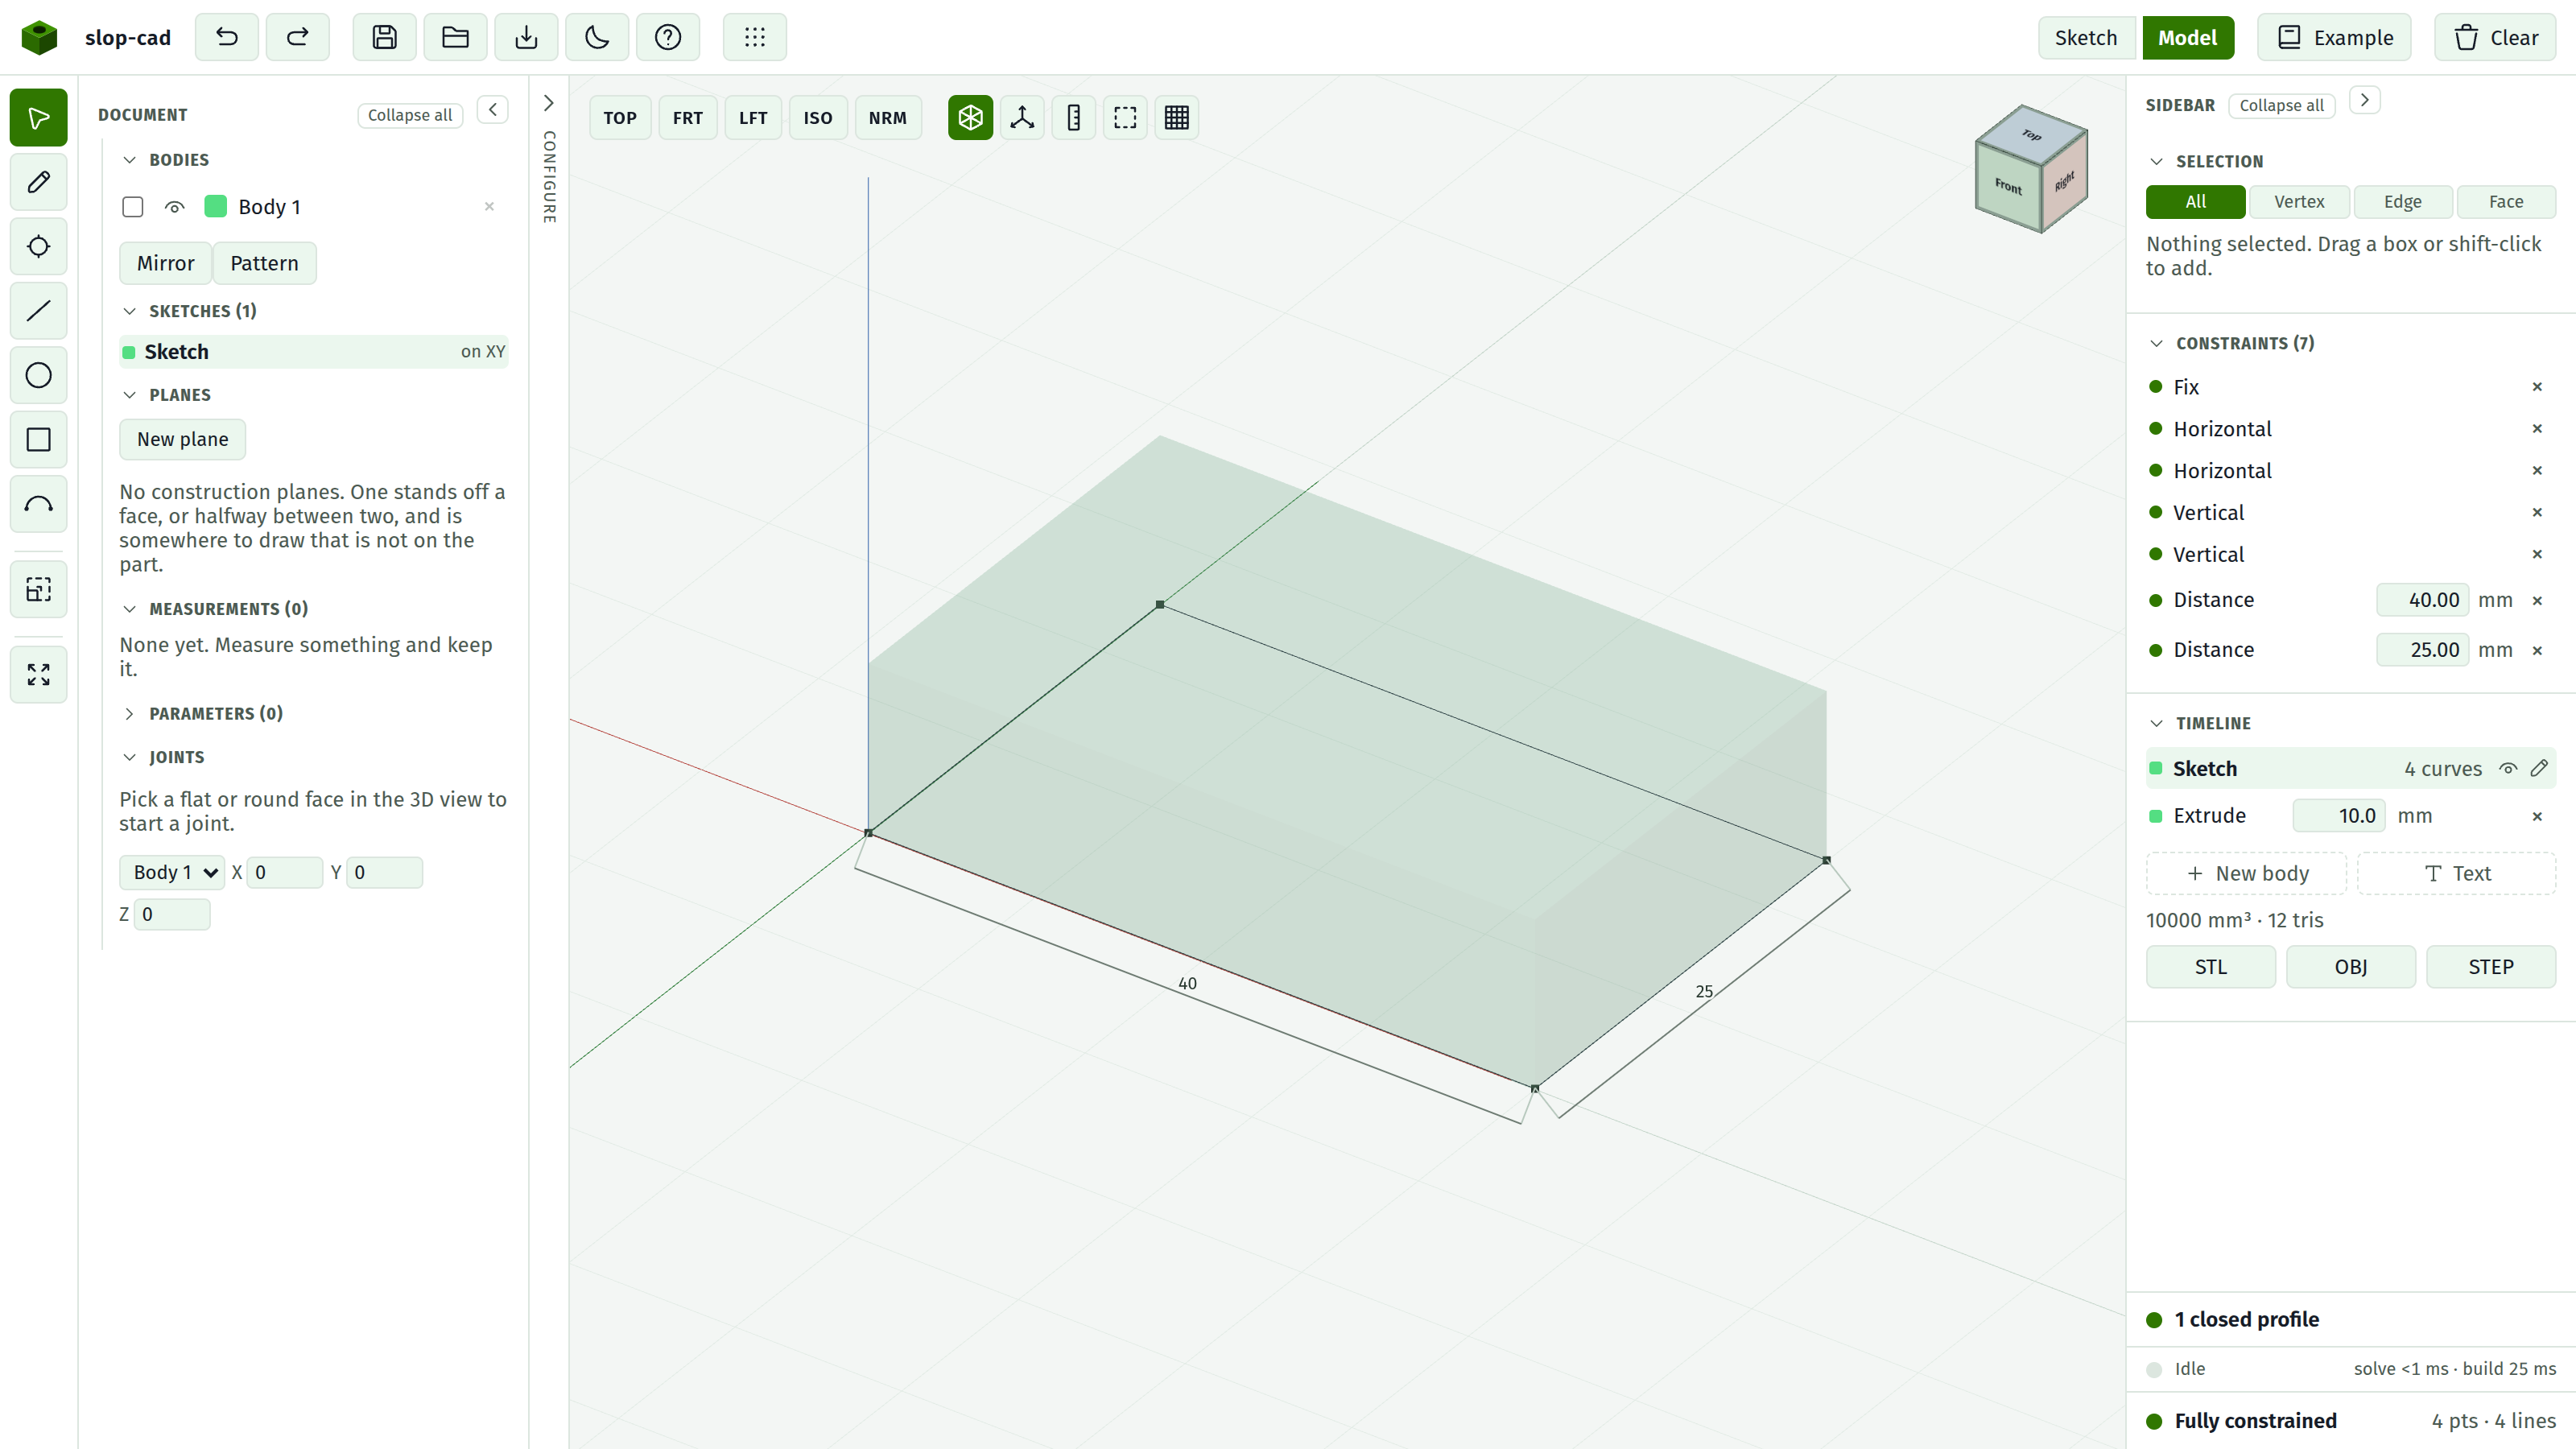Collapse the Bodies section
2576x1449 pixels.
pyautogui.click(x=129, y=160)
